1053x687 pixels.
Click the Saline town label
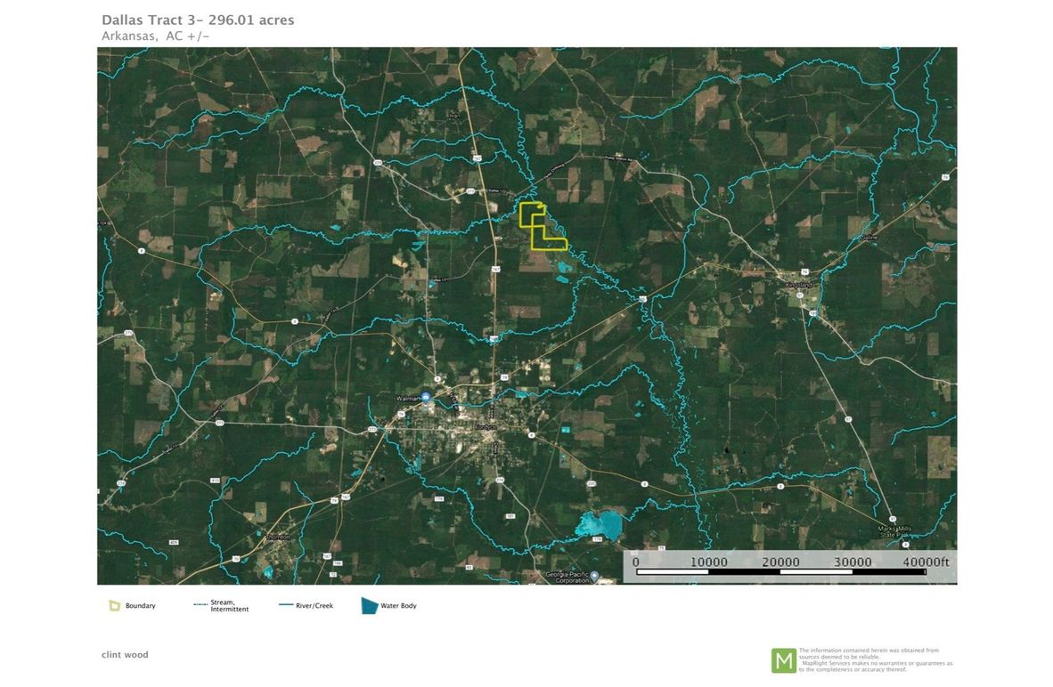[x=869, y=238]
